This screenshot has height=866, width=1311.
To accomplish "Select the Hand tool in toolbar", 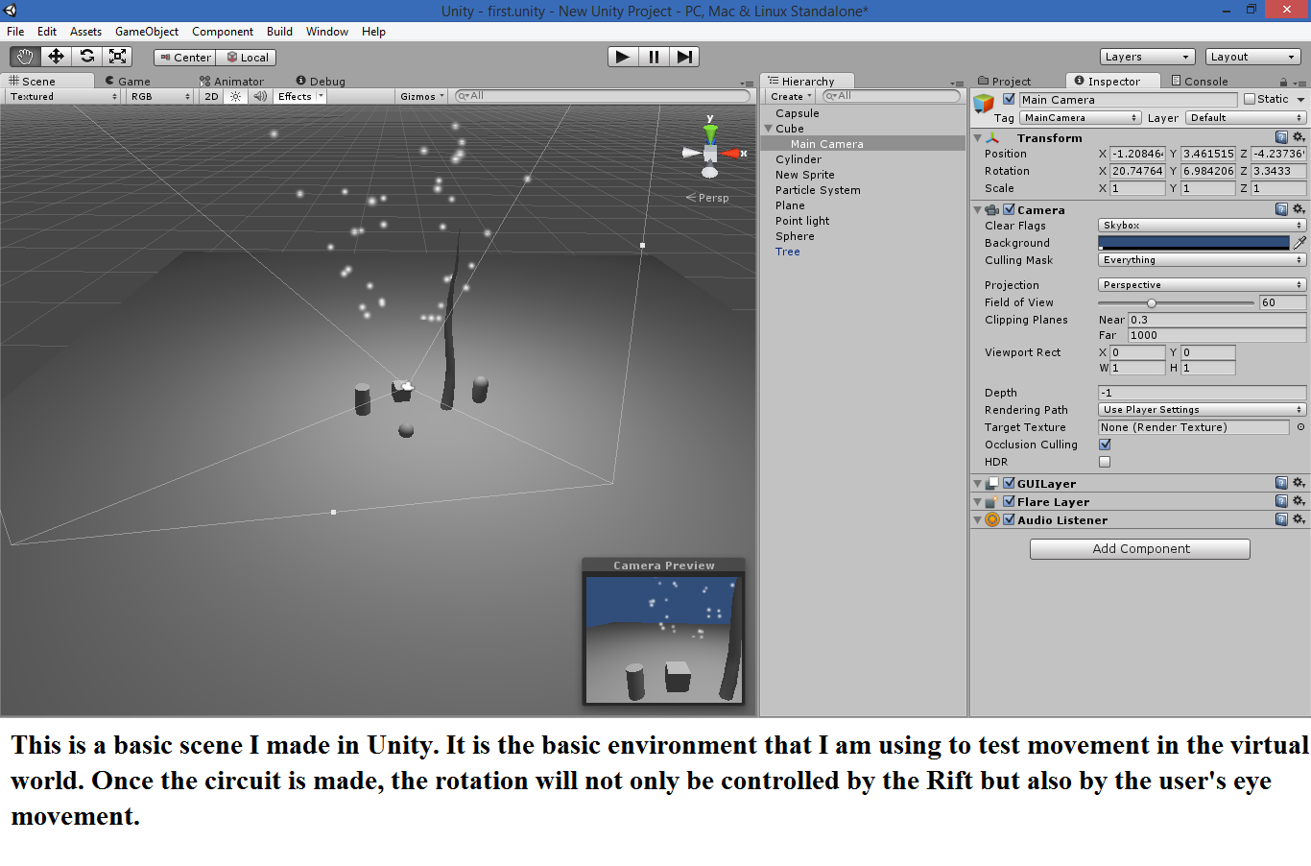I will pos(25,57).
